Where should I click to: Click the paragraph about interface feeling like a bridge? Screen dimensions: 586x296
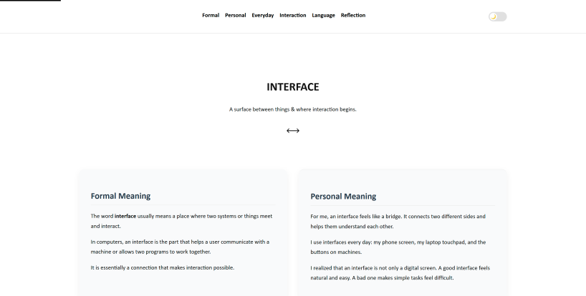point(398,220)
